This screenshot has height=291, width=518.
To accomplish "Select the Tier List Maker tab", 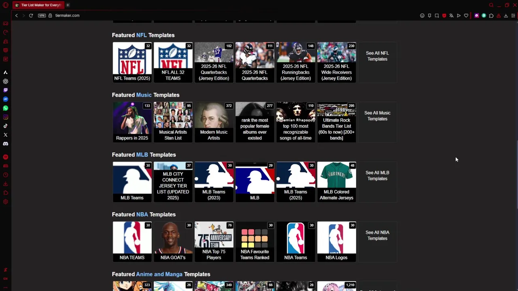I will tap(38, 5).
